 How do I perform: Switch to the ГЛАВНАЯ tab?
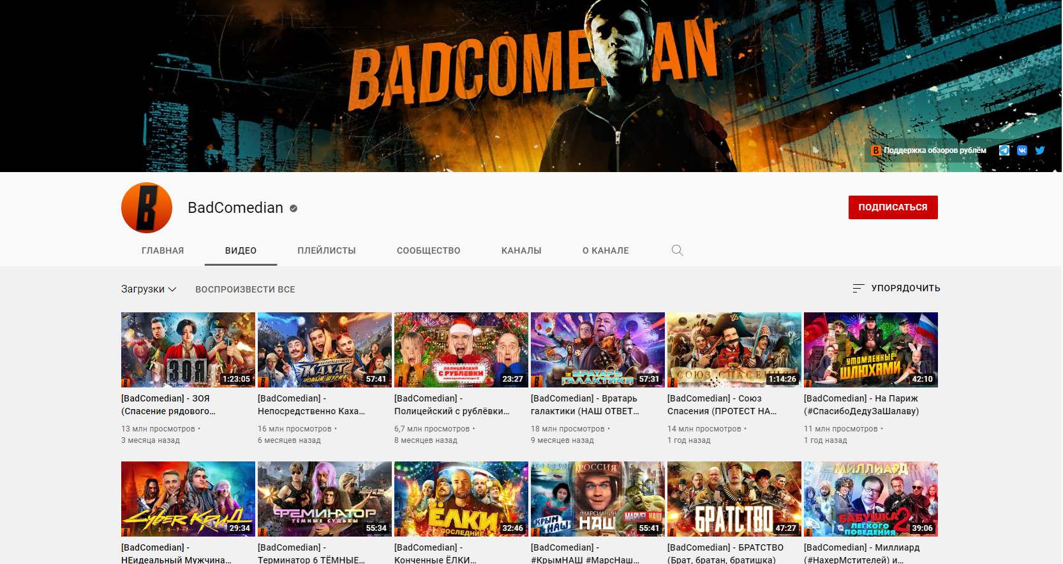click(163, 250)
